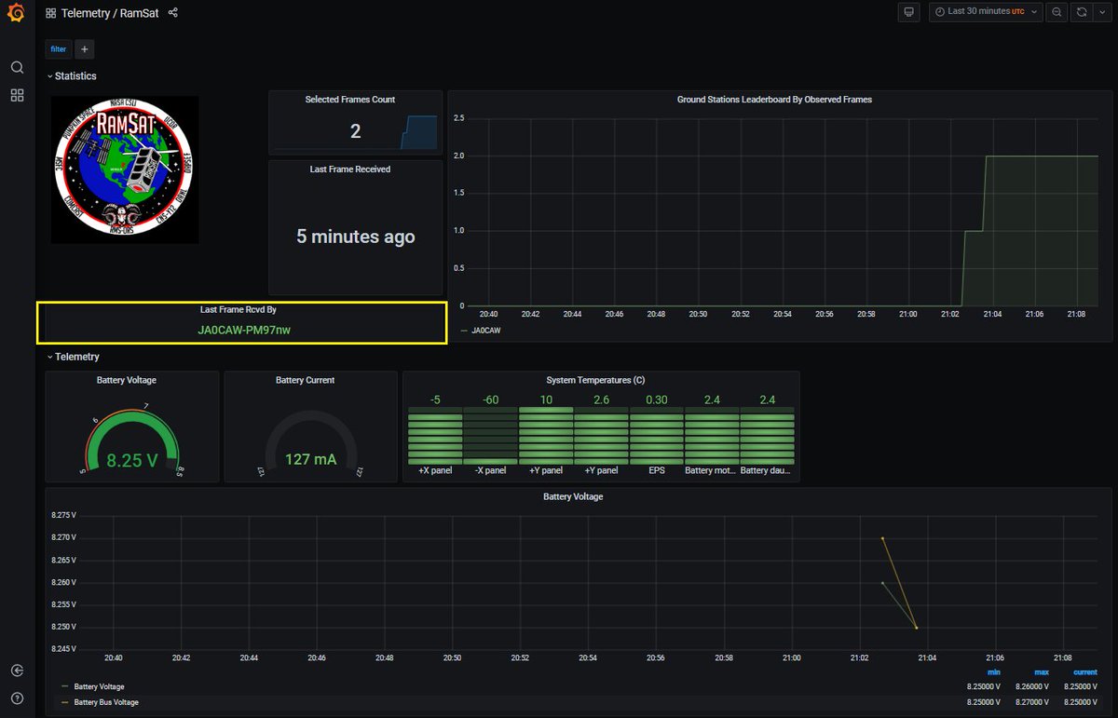Open the Telemetry / RamSat dashboard title
1118x718 pixels.
[x=110, y=13]
